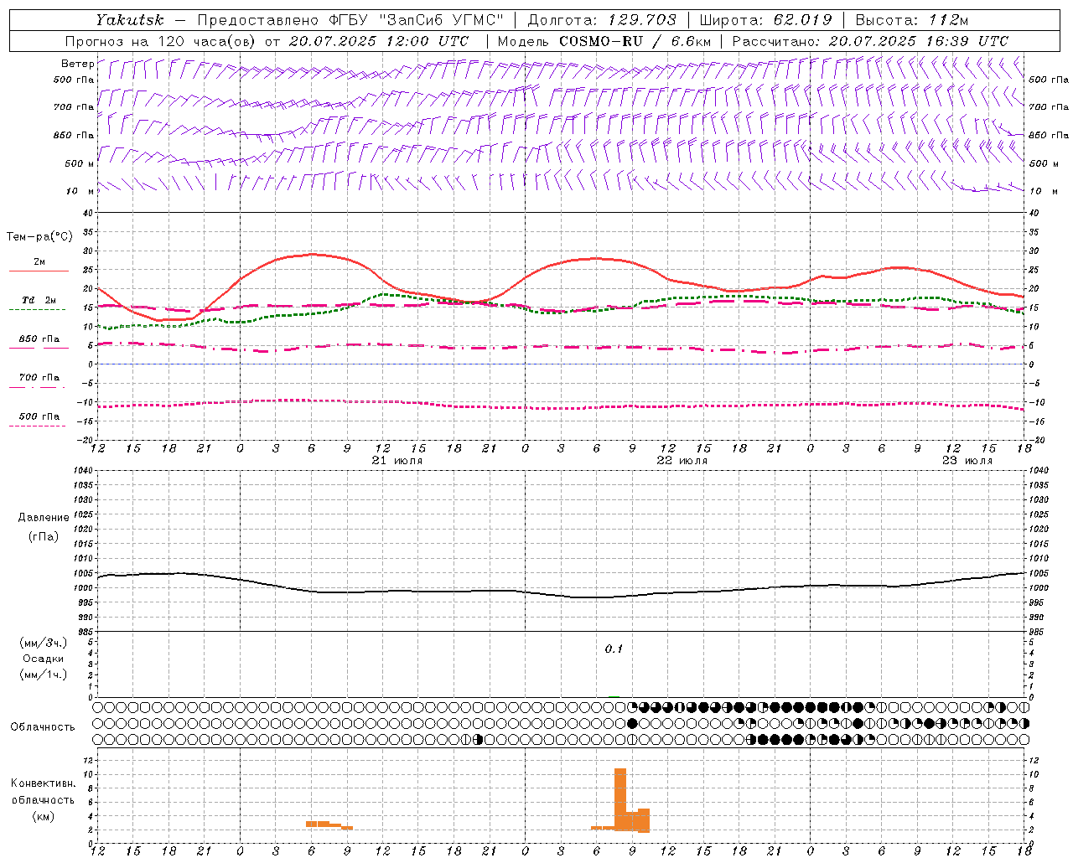Click the 10 м wind level label on left
The width and height of the screenshot is (1073, 858).
pyautogui.click(x=80, y=191)
